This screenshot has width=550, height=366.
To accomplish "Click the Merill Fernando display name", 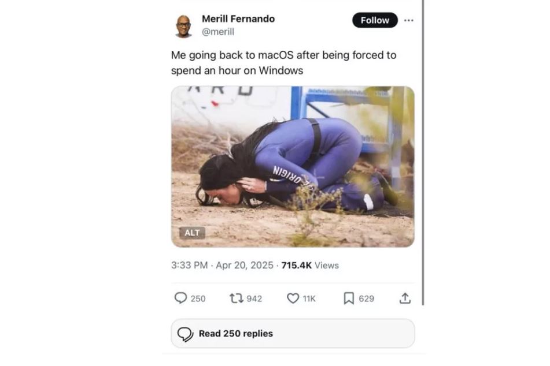I will point(238,19).
